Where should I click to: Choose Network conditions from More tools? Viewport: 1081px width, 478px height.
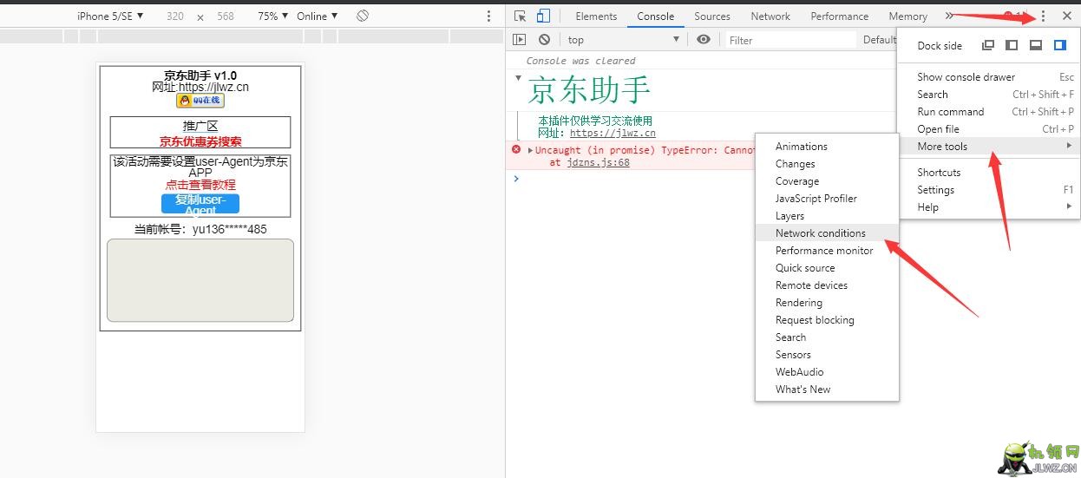(x=827, y=232)
